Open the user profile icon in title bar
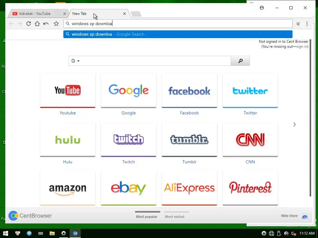 pyautogui.click(x=262, y=8)
